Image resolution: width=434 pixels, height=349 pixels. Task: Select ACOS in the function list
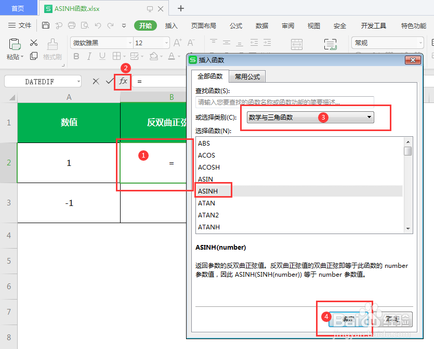click(299, 155)
